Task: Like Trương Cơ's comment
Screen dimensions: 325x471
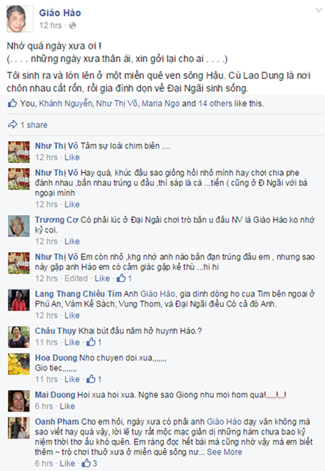Action: click(x=72, y=241)
